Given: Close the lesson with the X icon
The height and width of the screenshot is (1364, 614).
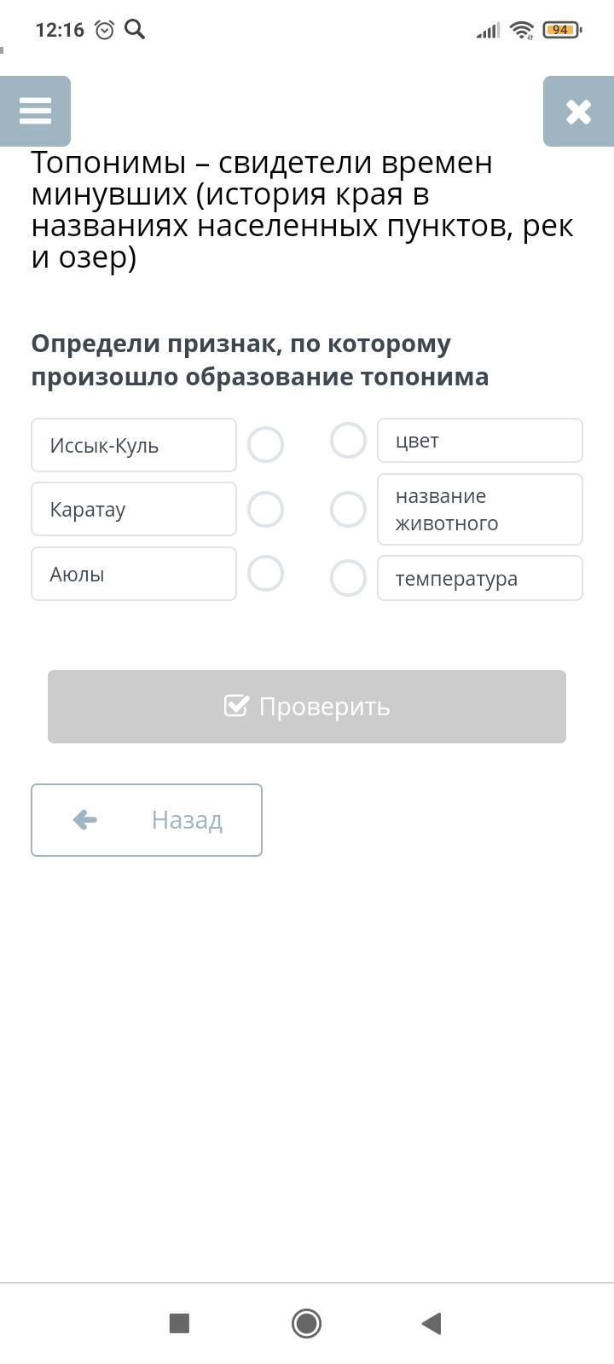Looking at the screenshot, I should point(578,111).
